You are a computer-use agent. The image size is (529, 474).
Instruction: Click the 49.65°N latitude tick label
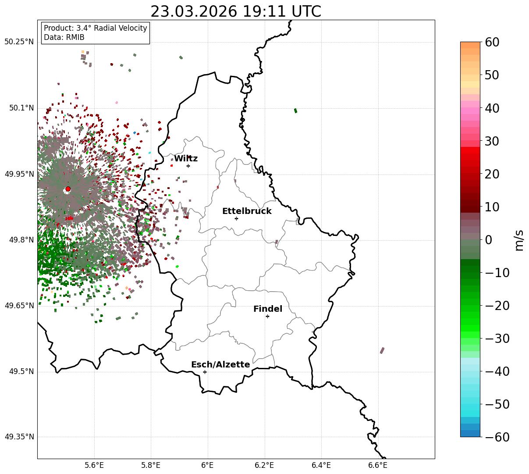(x=19, y=306)
